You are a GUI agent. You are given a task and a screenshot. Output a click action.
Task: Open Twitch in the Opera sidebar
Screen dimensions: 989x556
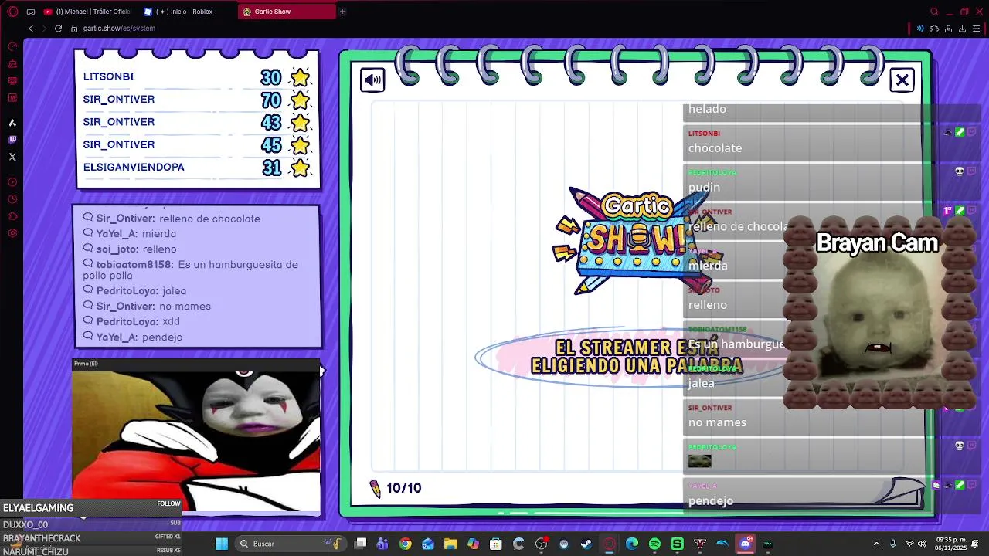click(x=12, y=140)
